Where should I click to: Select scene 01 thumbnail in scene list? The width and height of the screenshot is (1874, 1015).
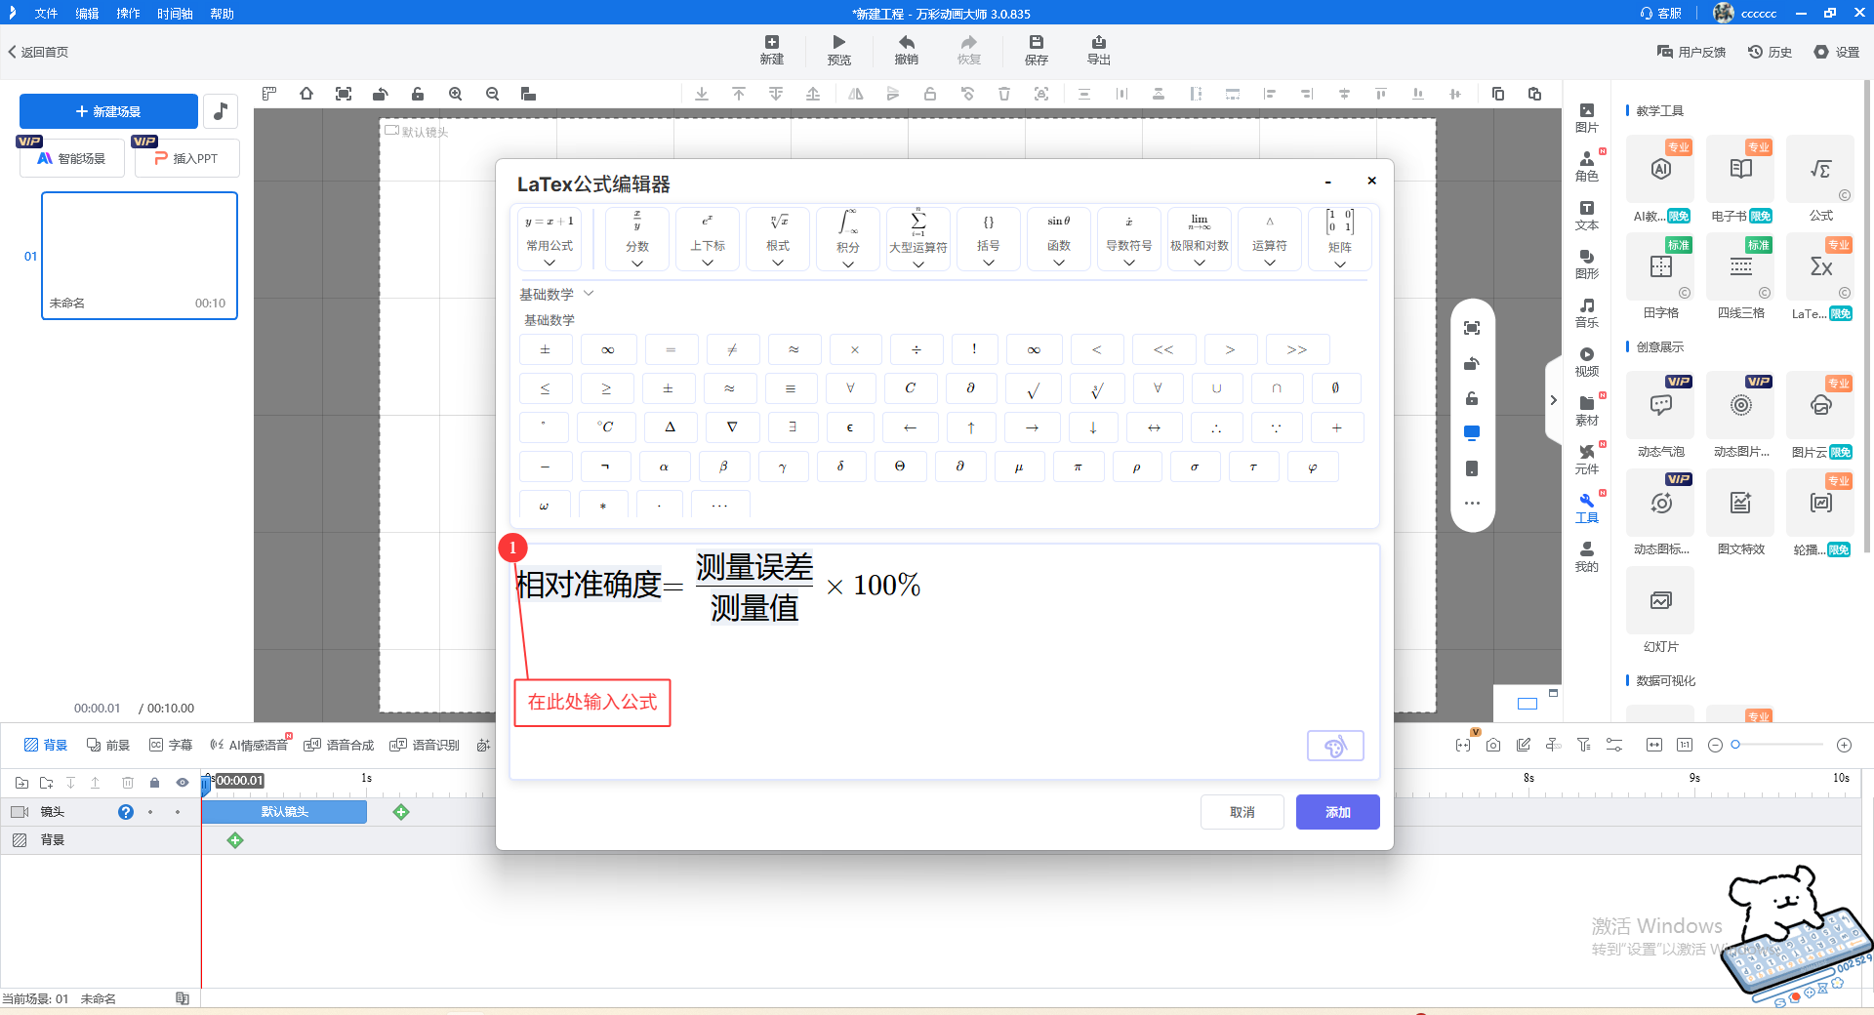[140, 255]
